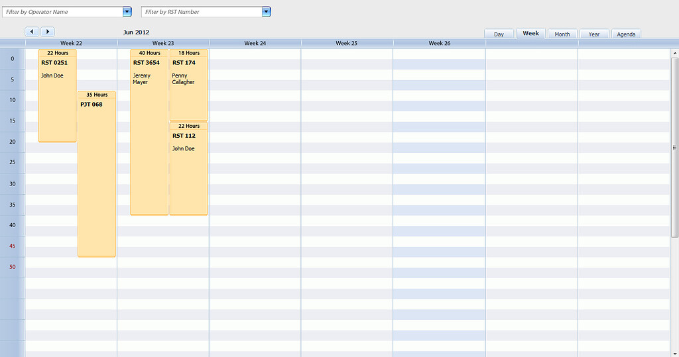
Task: Open the PJT 068 appointment
Action: [x=97, y=174]
